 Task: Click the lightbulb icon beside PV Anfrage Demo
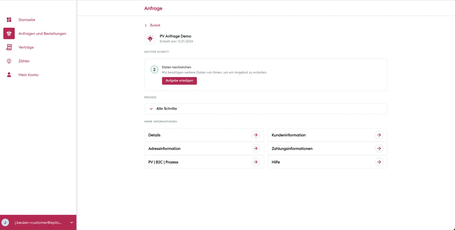[x=150, y=39]
